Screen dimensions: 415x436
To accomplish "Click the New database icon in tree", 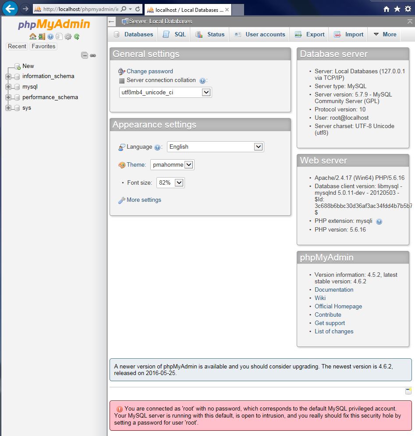I will tap(18, 67).
